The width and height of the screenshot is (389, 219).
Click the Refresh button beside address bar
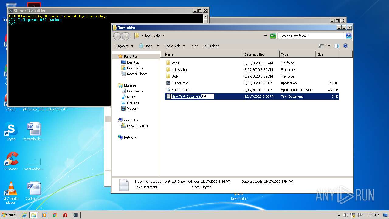273,36
